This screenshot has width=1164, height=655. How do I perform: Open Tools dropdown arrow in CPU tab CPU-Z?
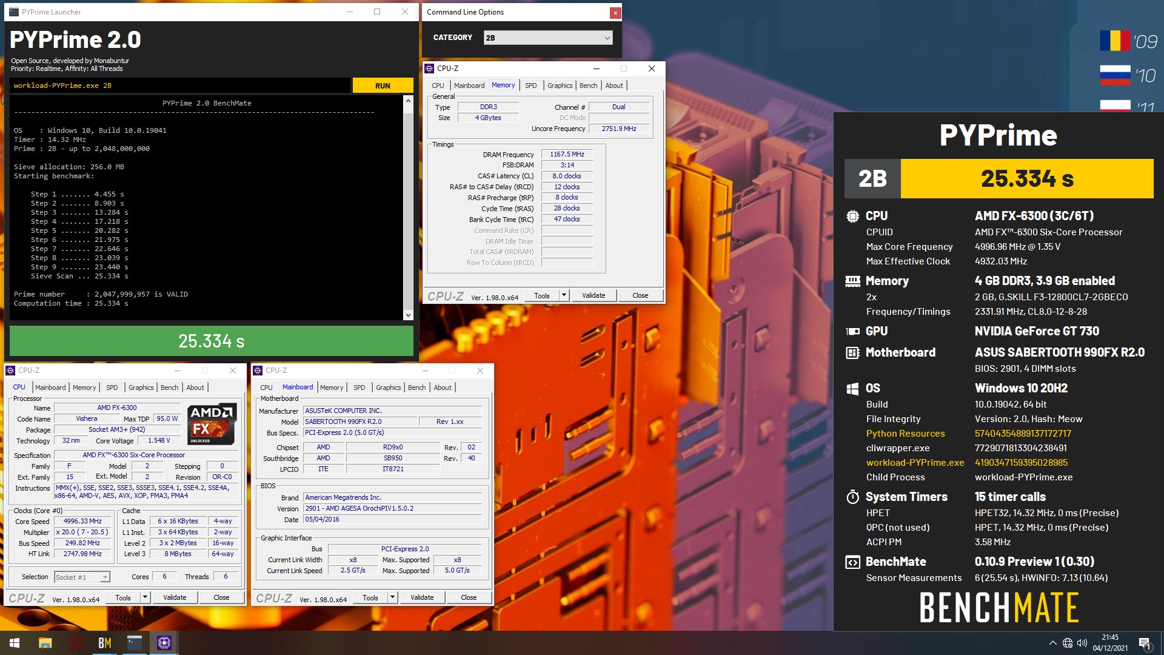click(x=145, y=597)
